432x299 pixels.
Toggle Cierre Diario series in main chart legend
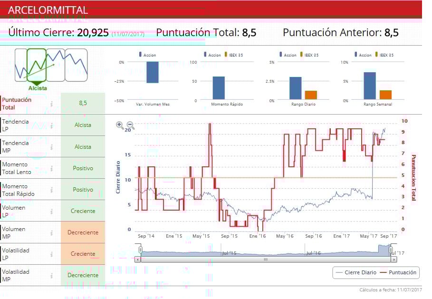pos(356,272)
